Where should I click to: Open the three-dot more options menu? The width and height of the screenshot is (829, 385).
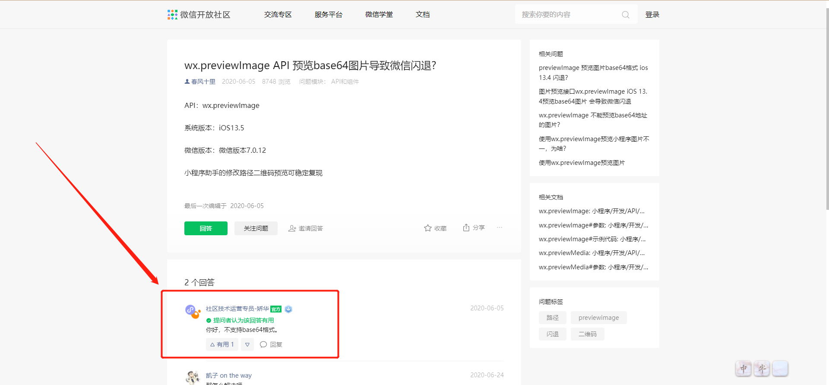(500, 227)
